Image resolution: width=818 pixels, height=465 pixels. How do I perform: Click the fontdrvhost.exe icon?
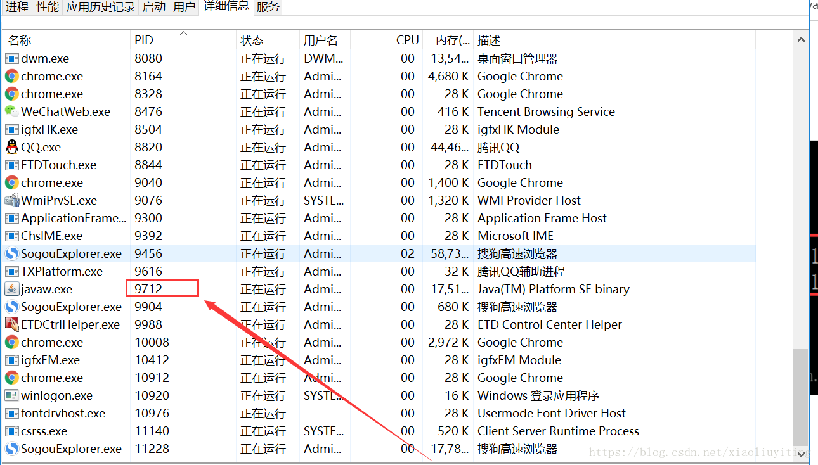[11, 413]
